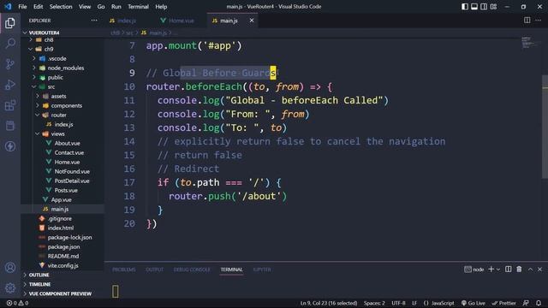Expand Vue Component Preview section

coord(63,293)
